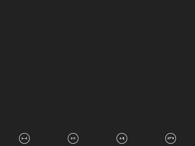
Task: Activate the garbled up-arrow circle icon
Action: [x=73, y=138]
